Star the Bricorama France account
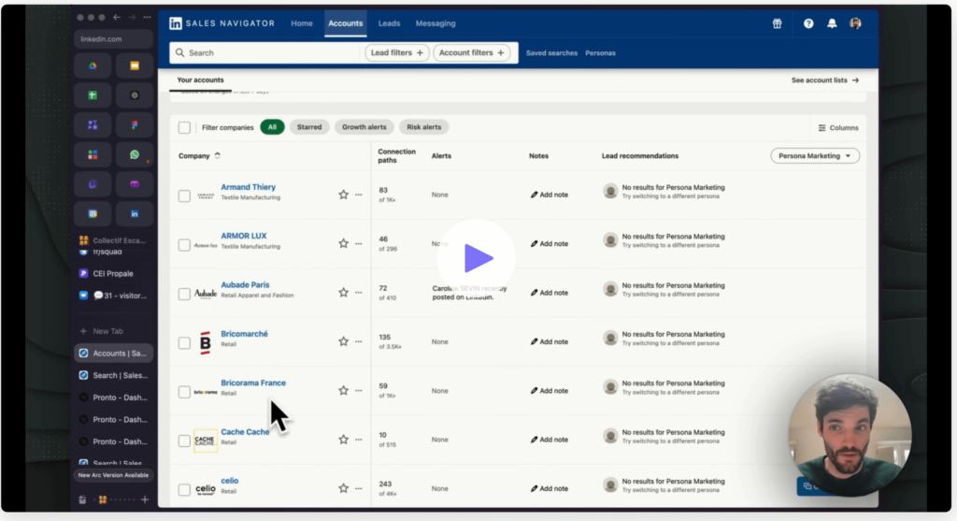This screenshot has width=957, height=521. [344, 390]
